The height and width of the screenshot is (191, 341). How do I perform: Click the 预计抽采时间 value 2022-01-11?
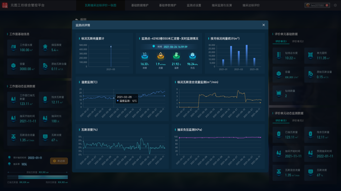[x=35, y=158]
